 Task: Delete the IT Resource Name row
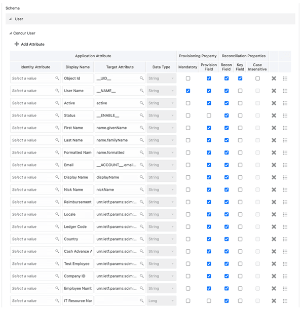274,301
